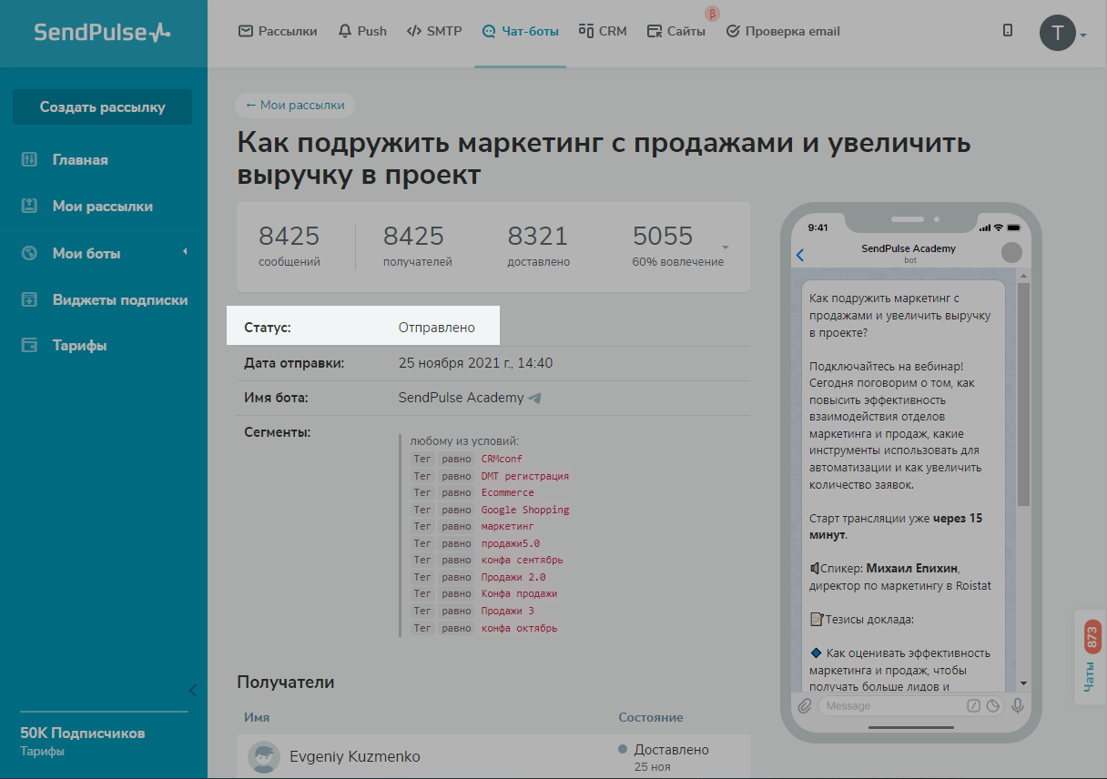1107x779 pixels.
Task: Expand the engagement stats dropdown arrow
Action: tap(726, 248)
